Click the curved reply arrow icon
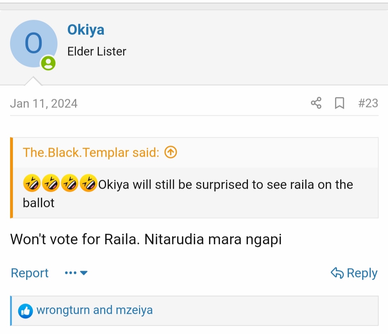This screenshot has height=334, width=388. click(x=337, y=273)
